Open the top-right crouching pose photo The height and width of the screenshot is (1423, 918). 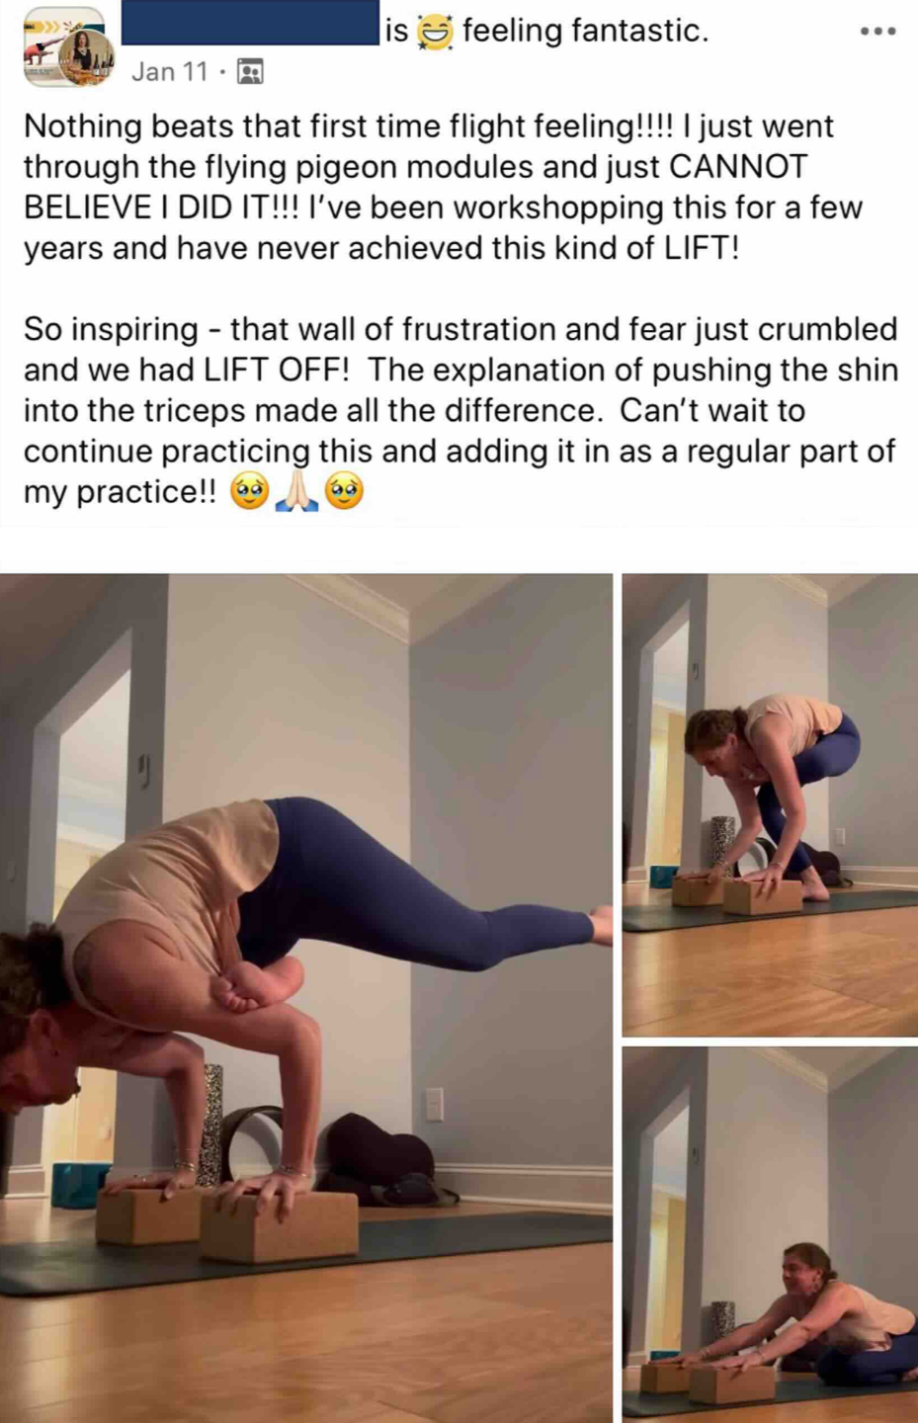click(770, 804)
